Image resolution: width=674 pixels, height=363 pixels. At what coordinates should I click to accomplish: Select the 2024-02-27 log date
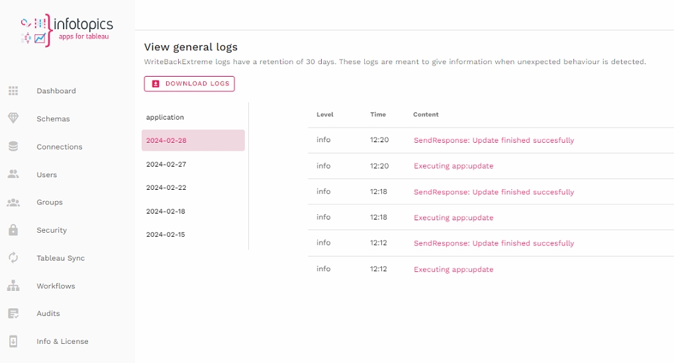pyautogui.click(x=166, y=164)
